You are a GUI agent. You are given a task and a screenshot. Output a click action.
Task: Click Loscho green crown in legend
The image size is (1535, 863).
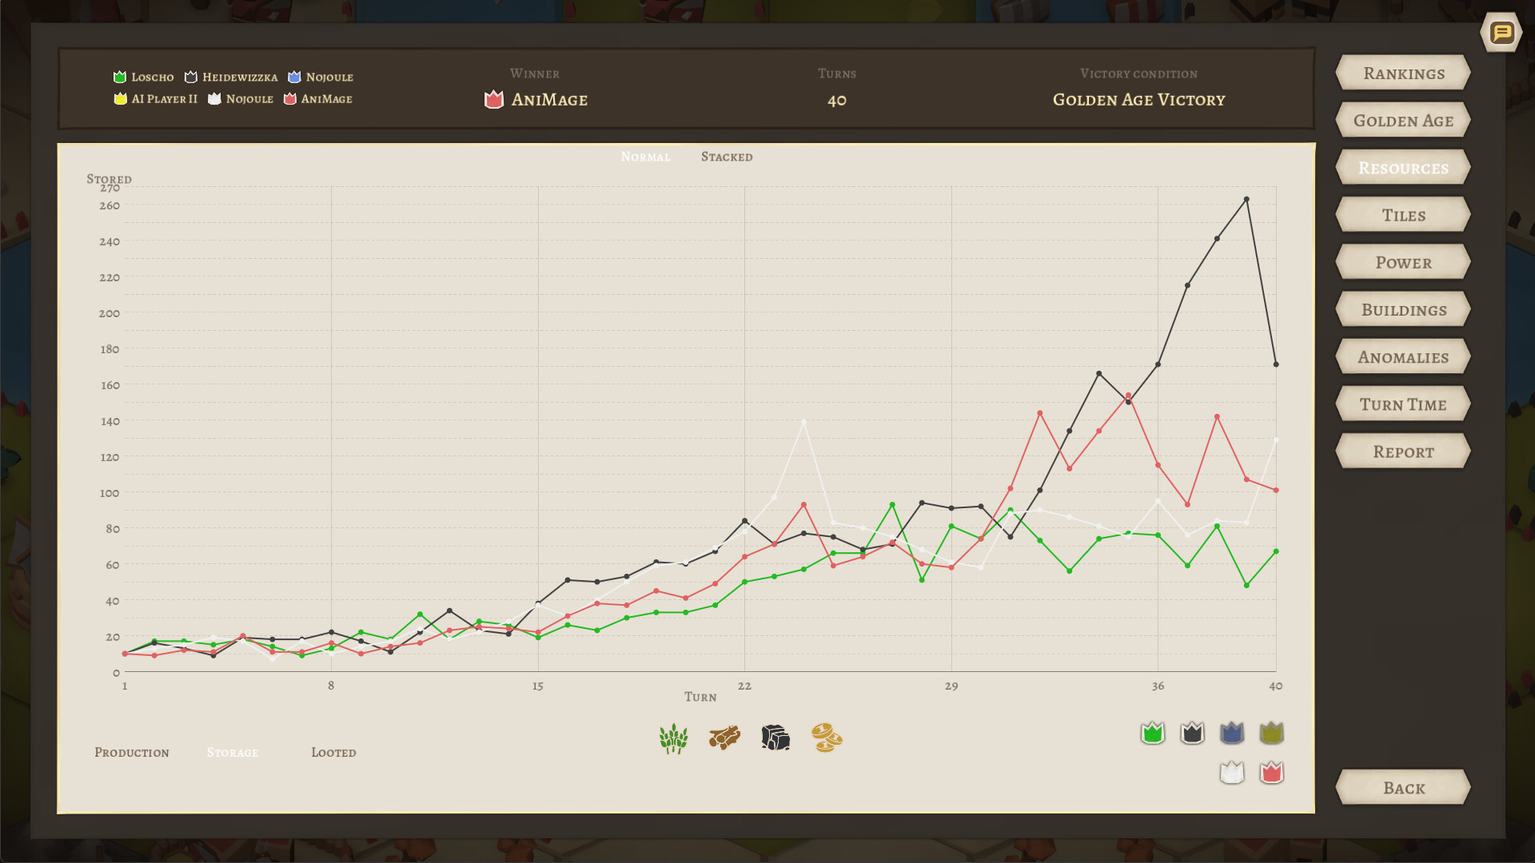pos(120,77)
